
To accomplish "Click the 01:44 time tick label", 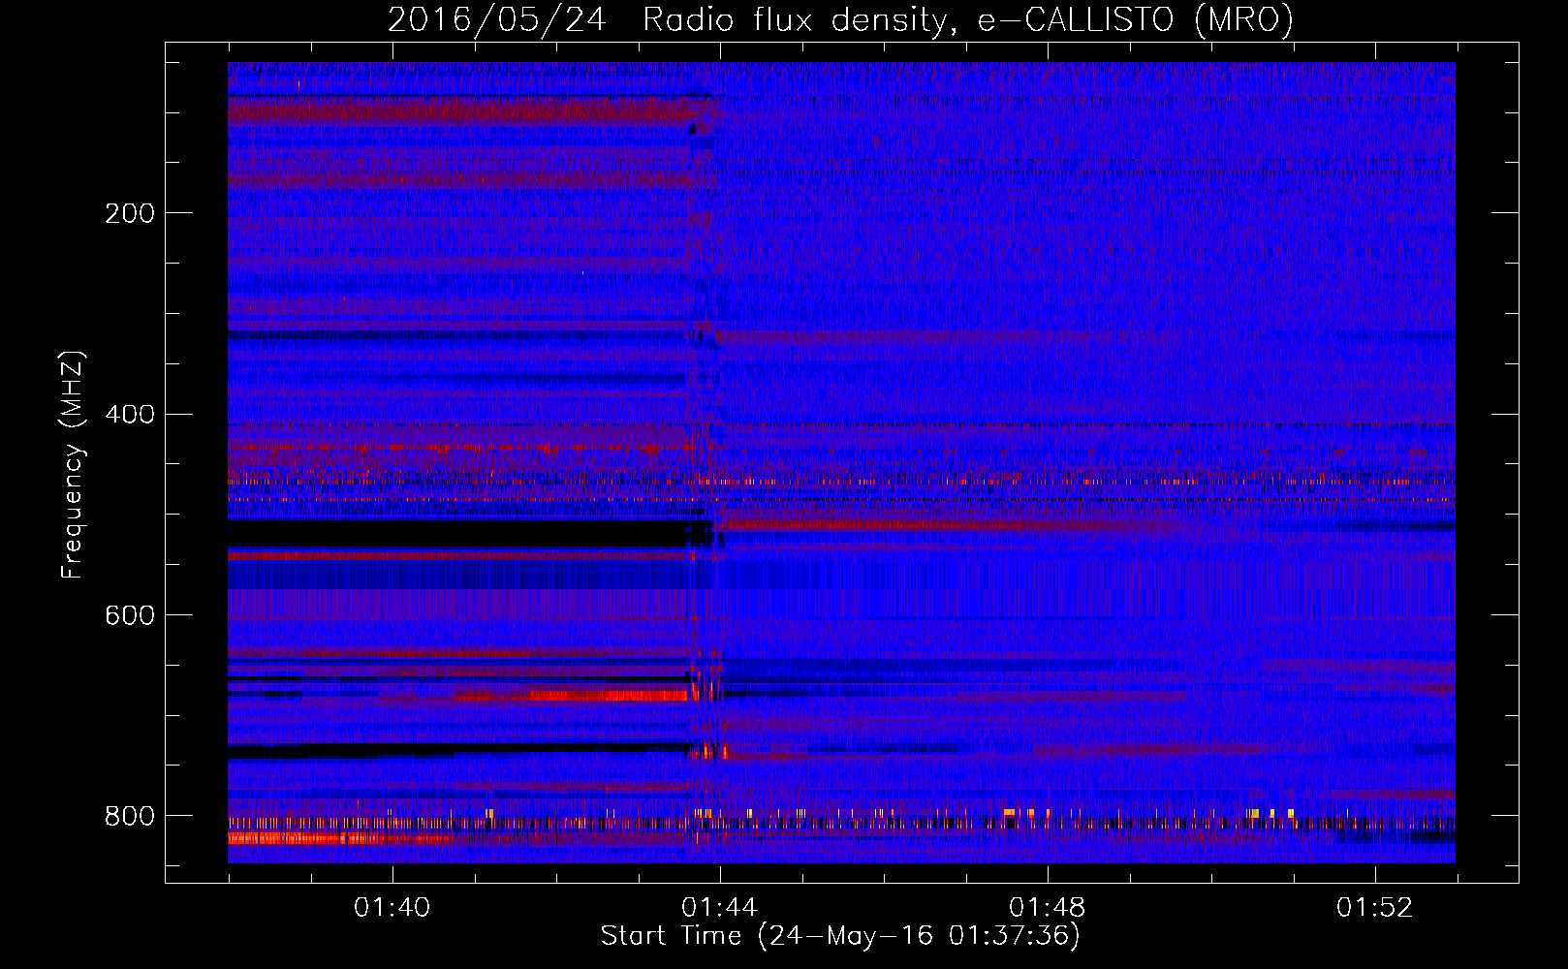I will (720, 908).
